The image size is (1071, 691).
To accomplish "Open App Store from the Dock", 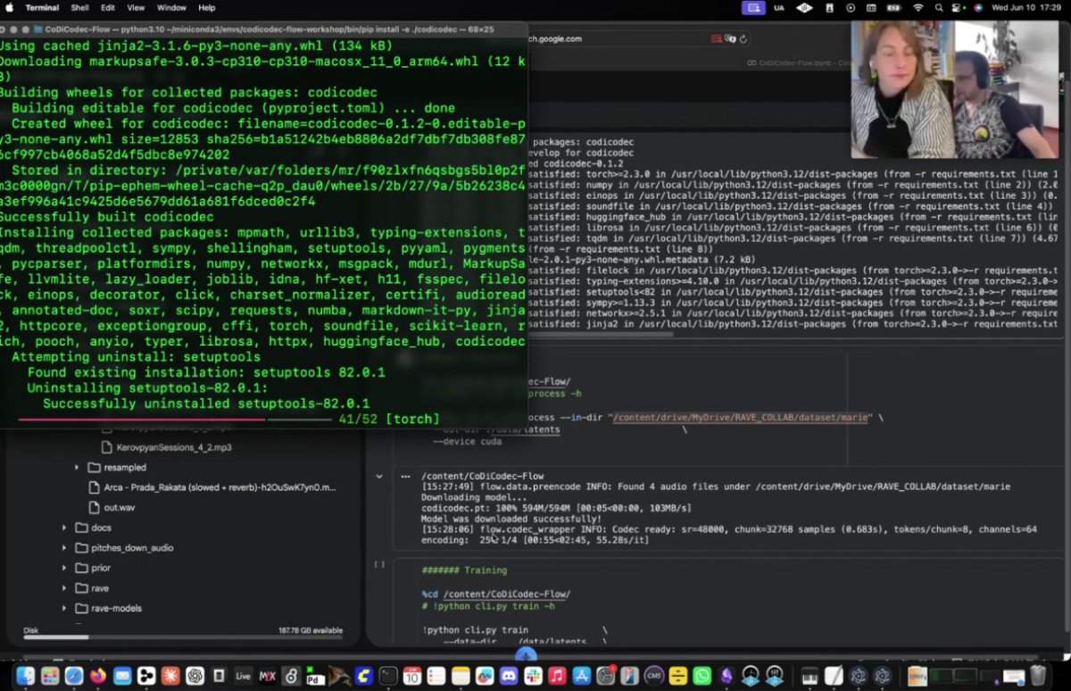I will [x=582, y=676].
